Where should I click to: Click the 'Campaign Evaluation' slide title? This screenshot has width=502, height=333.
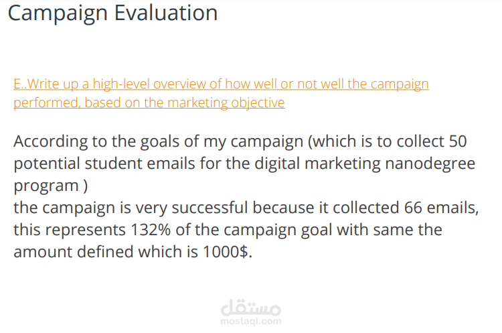click(112, 13)
